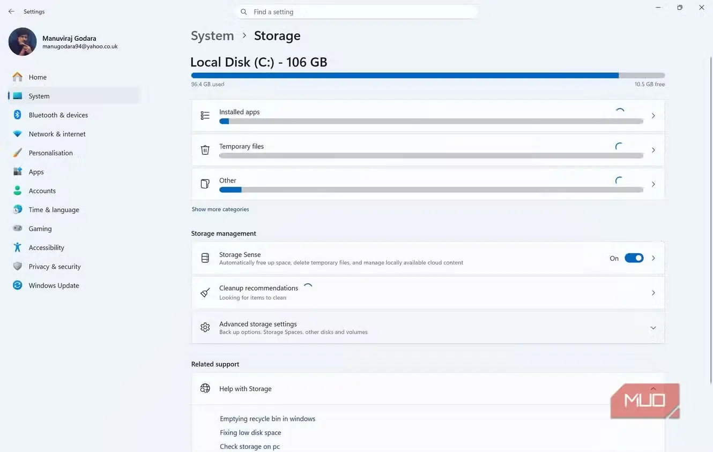Open Windows Update section
Screen dimensions: 713x452
[74, 285]
